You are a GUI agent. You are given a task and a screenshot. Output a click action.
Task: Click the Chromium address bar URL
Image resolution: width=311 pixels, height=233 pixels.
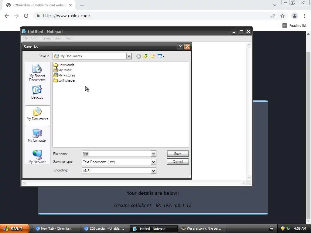click(67, 16)
